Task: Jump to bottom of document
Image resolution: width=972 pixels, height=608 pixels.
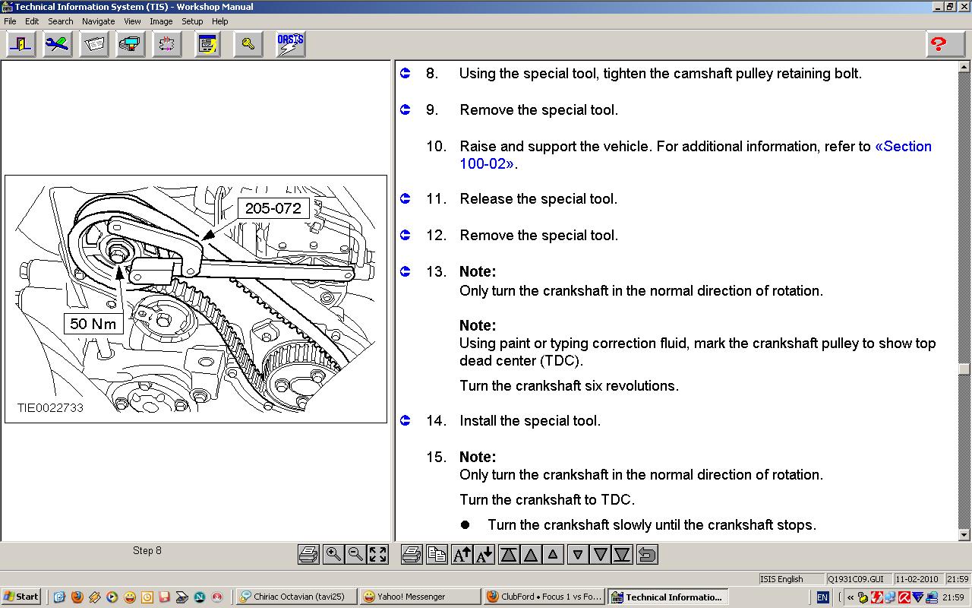Action: (622, 555)
